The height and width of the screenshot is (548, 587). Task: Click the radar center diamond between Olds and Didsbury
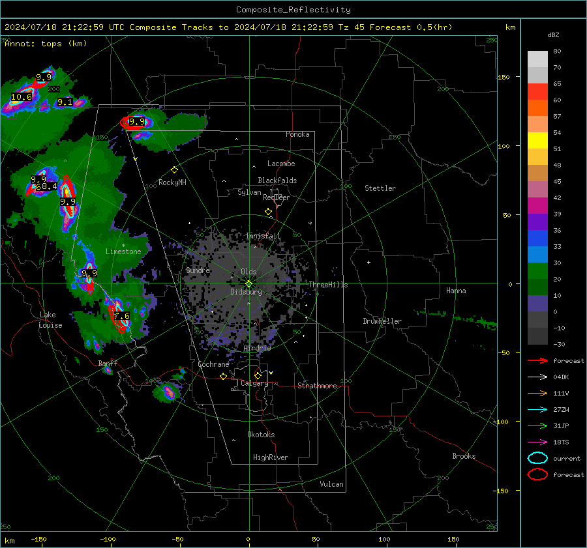pyautogui.click(x=249, y=283)
